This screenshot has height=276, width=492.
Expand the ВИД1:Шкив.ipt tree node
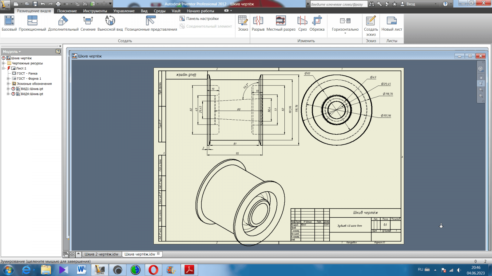pyautogui.click(x=8, y=89)
